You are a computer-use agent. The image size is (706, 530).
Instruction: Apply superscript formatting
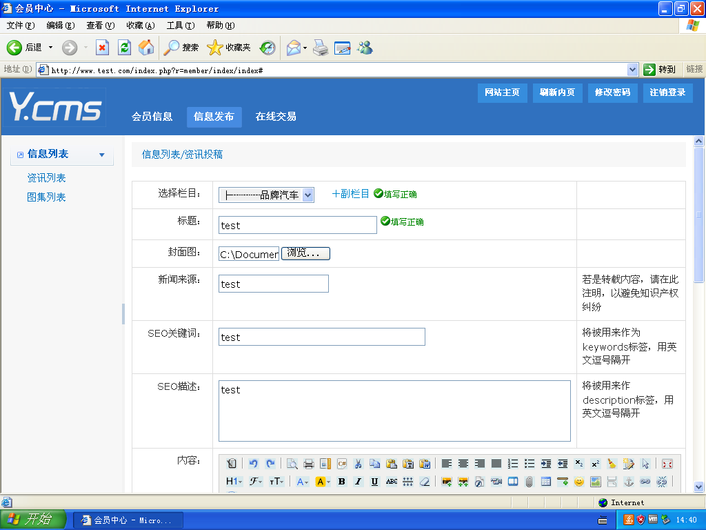[595, 463]
